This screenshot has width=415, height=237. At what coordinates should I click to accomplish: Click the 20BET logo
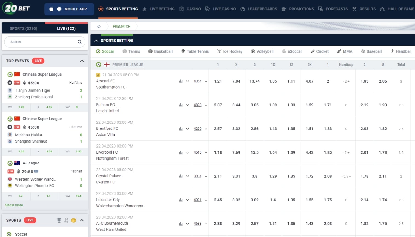(x=16, y=8)
